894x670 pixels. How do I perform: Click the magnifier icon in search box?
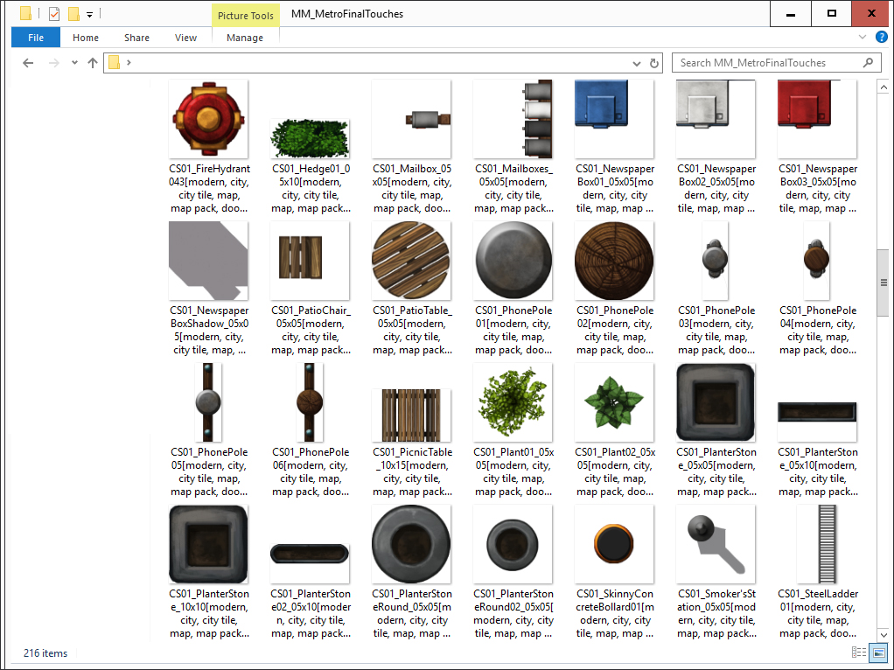(x=869, y=63)
